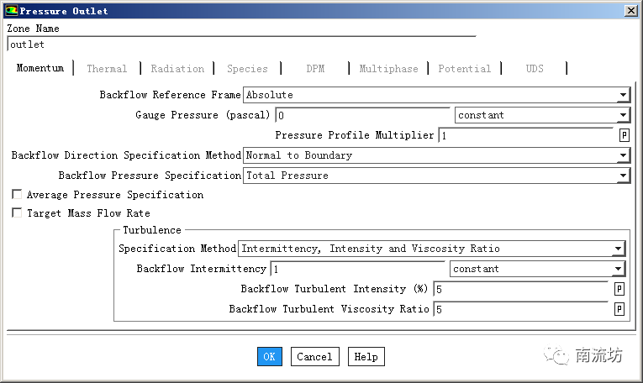Image resolution: width=643 pixels, height=383 pixels.
Task: Expand Backflow Pressure Specification dropdown
Action: pyautogui.click(x=622, y=176)
